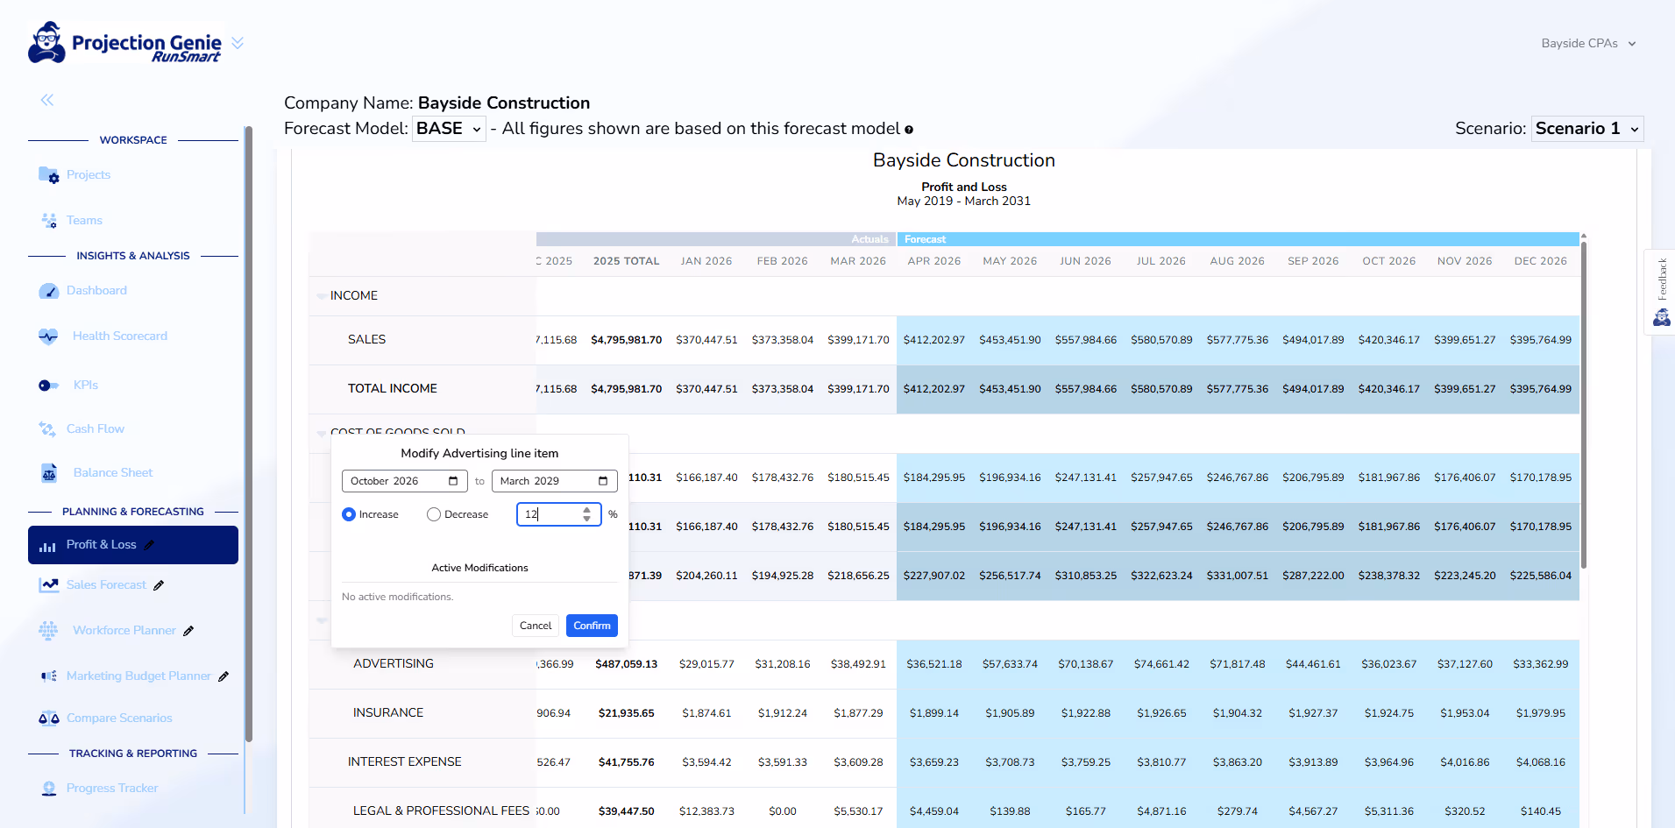The height and width of the screenshot is (828, 1675).
Task: Open calendar picker for March 2029 date
Action: click(603, 481)
